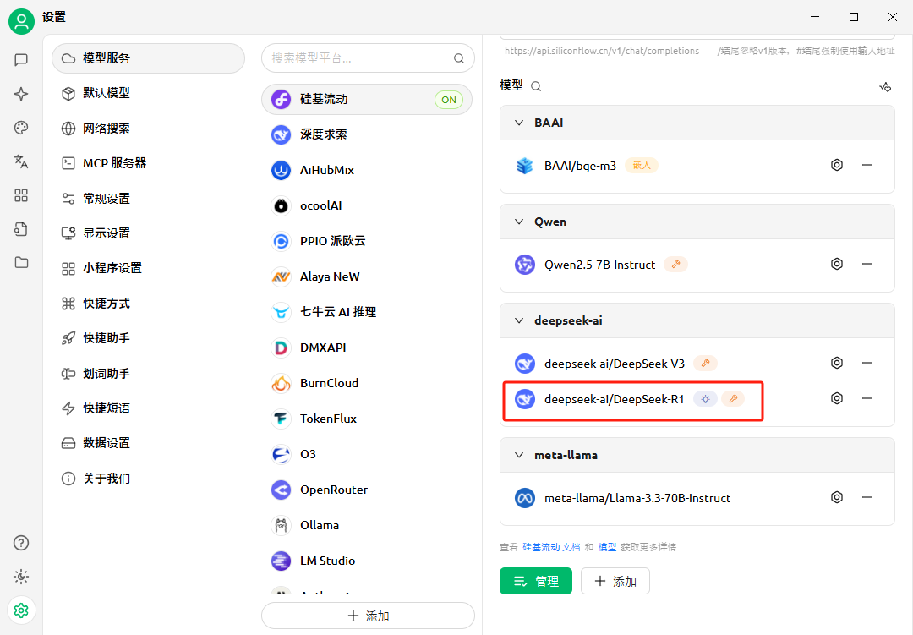Open settings for deepseek-ai/DeepSeek-V3

[837, 363]
